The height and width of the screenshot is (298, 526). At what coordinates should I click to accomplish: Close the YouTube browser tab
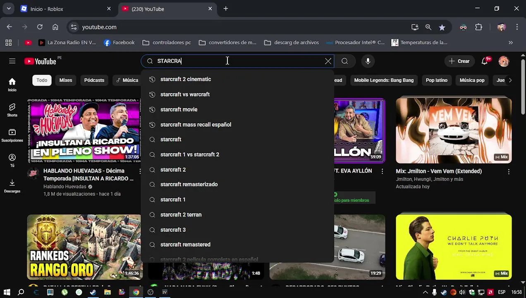point(210,9)
